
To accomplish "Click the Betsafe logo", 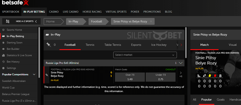I will pyautogui.click(x=15, y=3).
